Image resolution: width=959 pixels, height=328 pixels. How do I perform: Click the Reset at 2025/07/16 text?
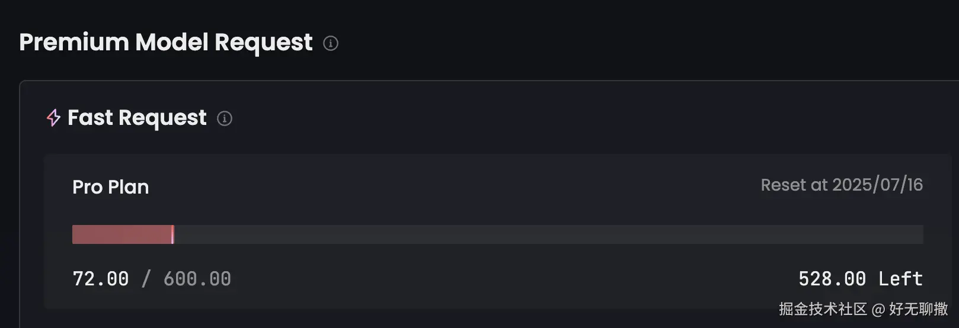tap(841, 185)
